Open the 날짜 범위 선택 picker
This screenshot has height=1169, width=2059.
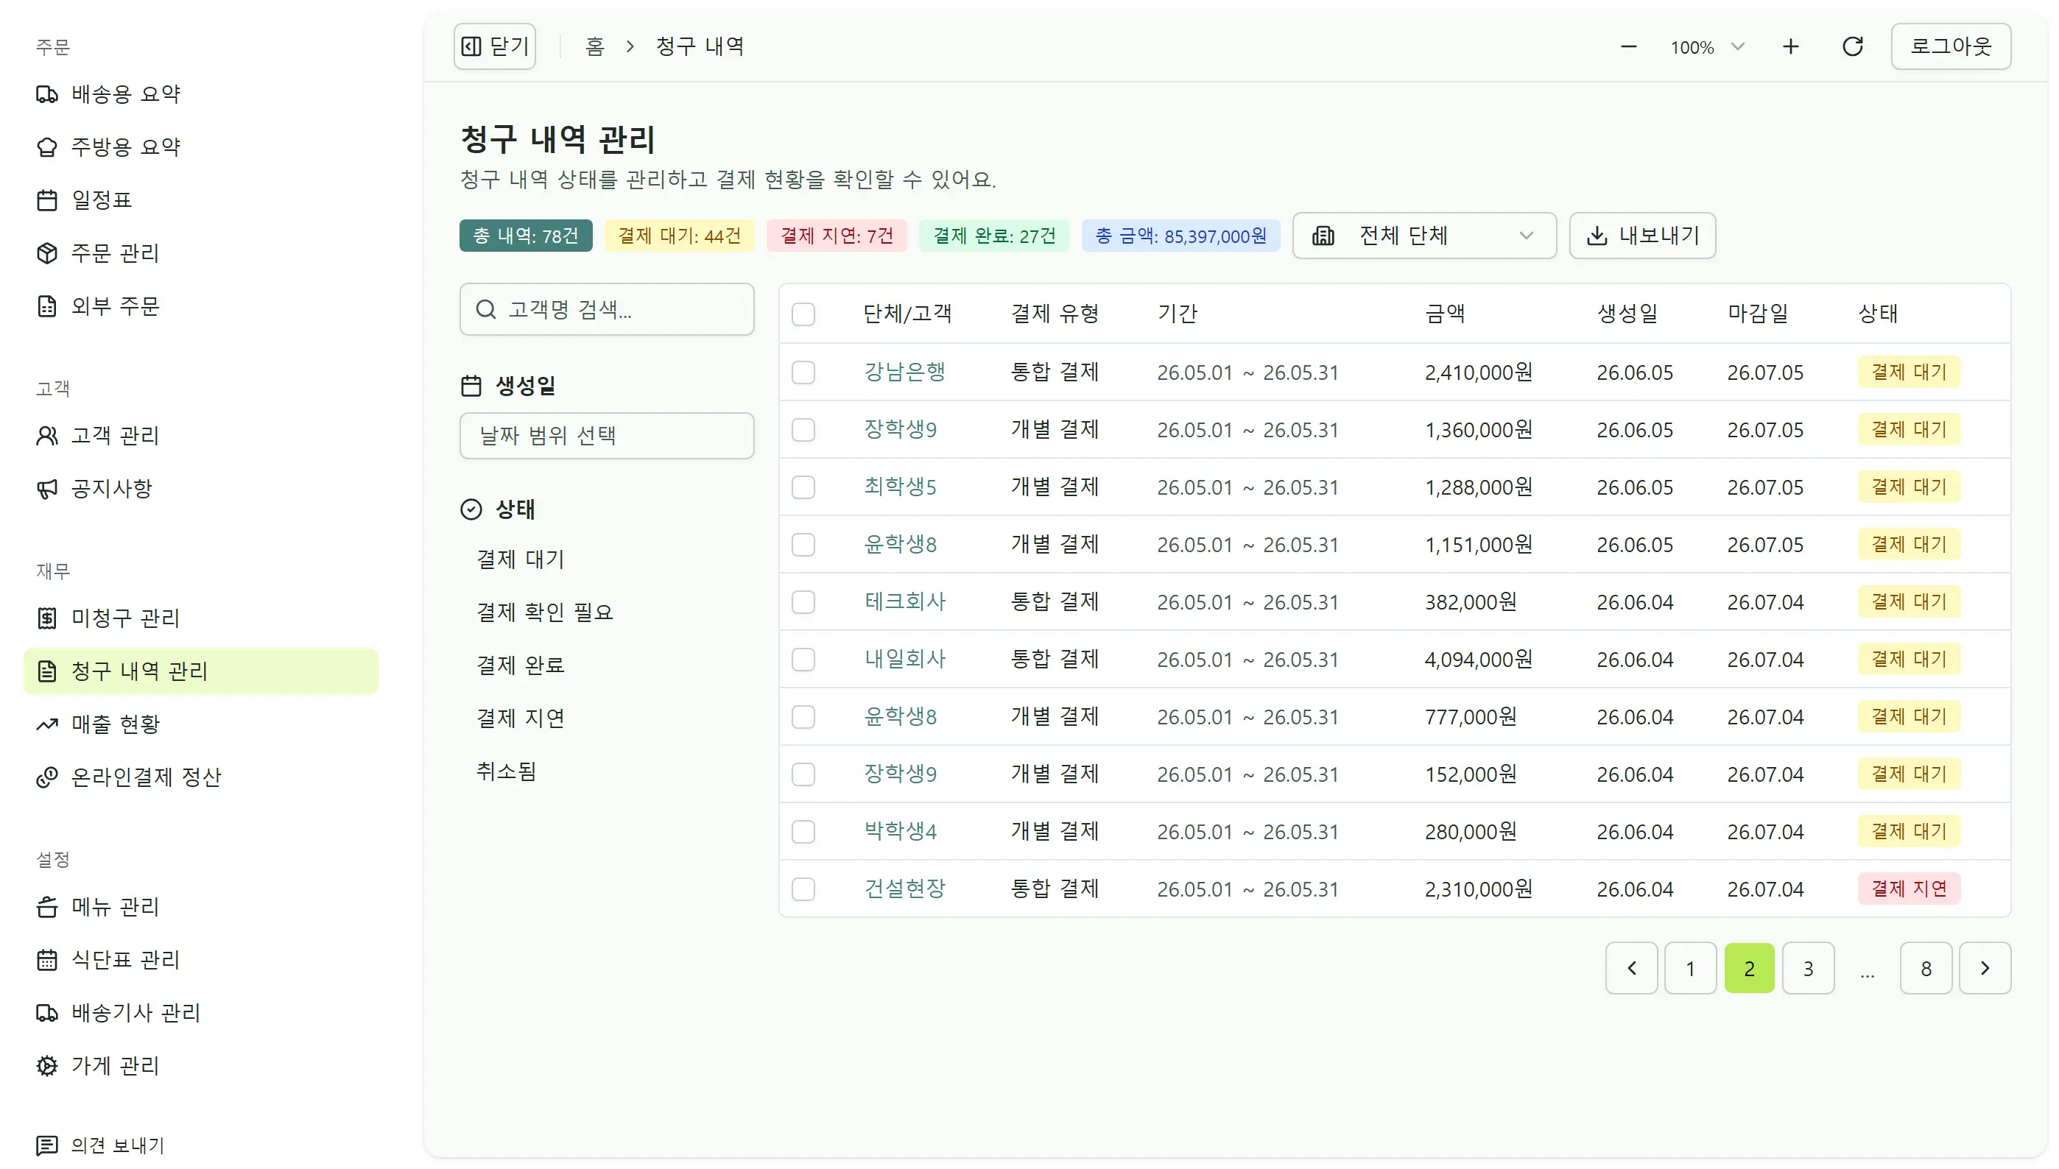[607, 435]
